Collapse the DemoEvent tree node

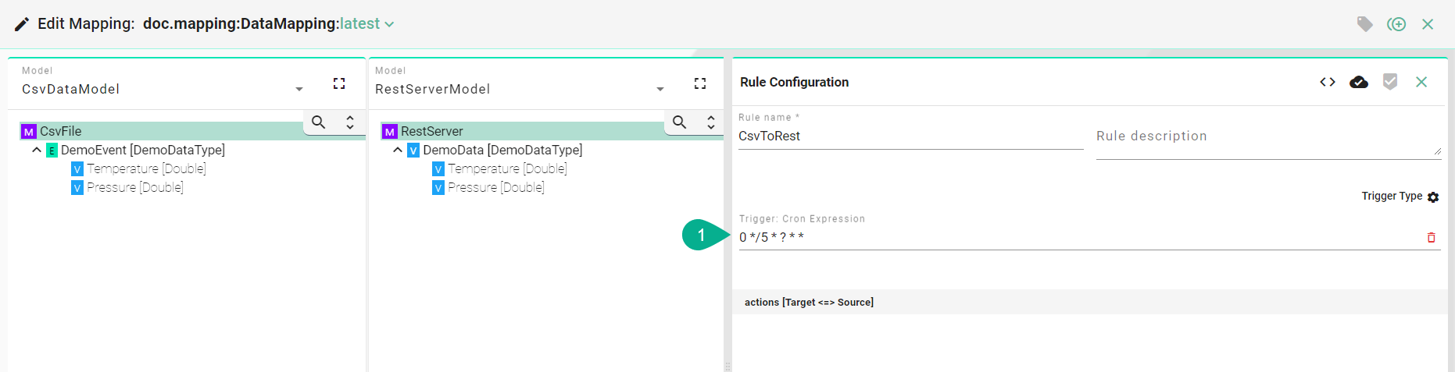(37, 150)
